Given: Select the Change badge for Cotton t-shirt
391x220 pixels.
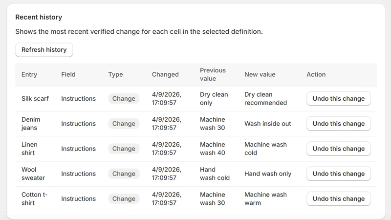Looking at the screenshot, I should pyautogui.click(x=124, y=198).
